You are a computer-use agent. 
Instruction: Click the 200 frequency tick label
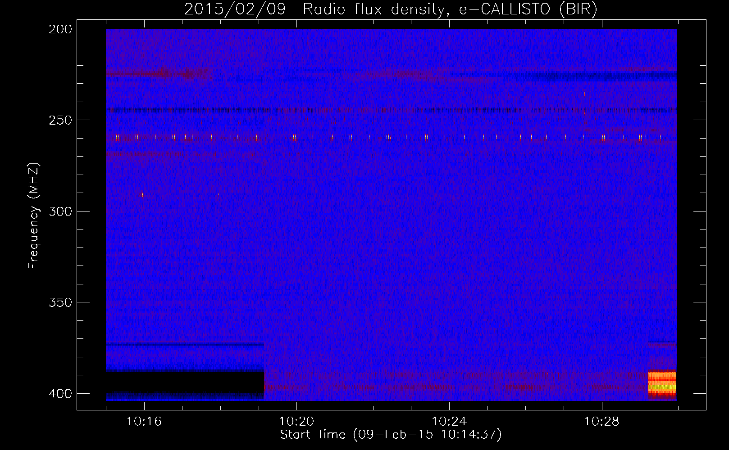coord(60,29)
